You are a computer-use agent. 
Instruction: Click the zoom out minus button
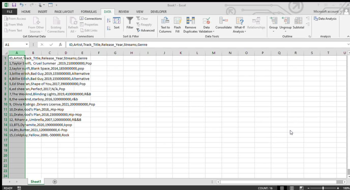point(308,188)
